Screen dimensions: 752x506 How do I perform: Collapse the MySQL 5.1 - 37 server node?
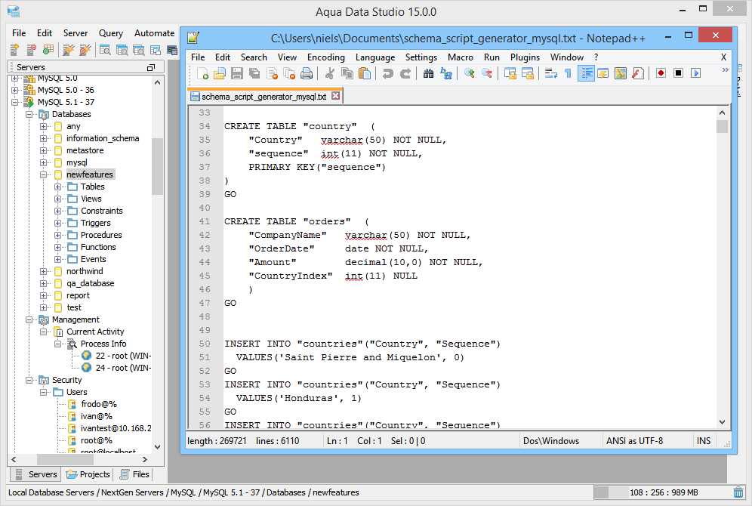[15, 102]
